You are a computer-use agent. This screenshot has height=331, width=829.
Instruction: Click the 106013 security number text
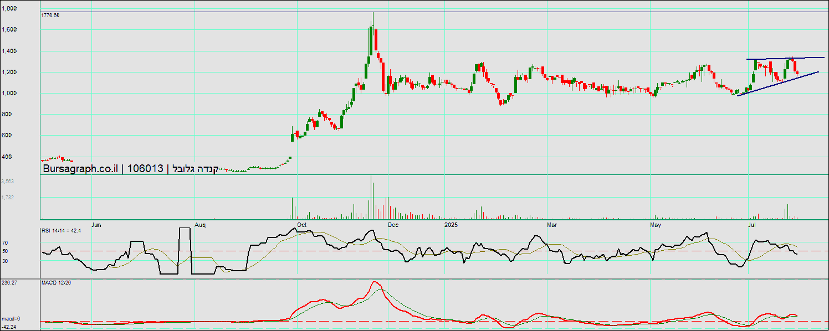(145, 169)
